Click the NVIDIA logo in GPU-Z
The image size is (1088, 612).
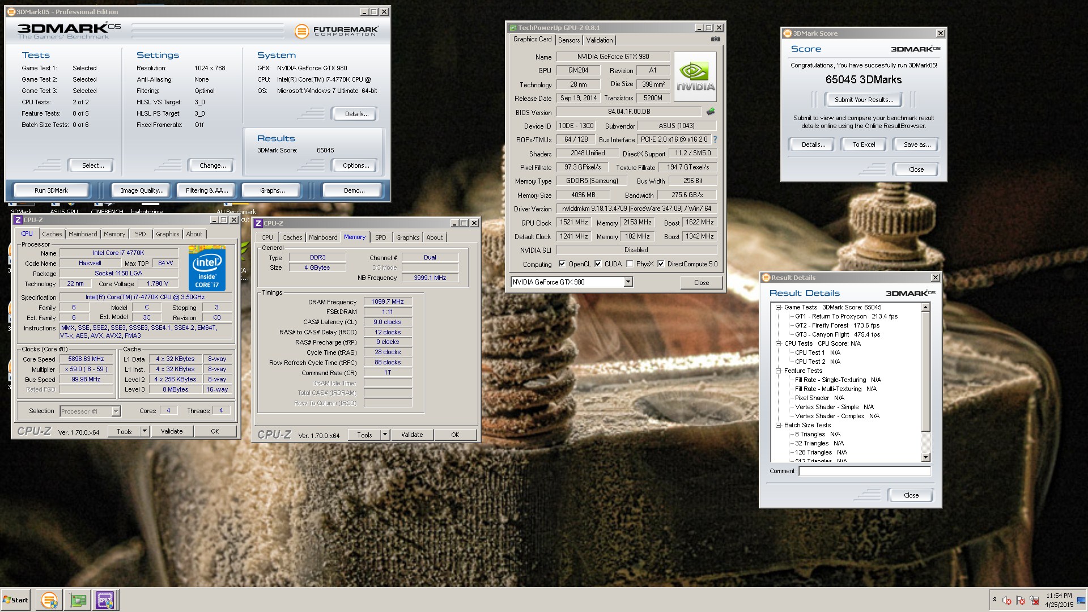click(x=695, y=76)
